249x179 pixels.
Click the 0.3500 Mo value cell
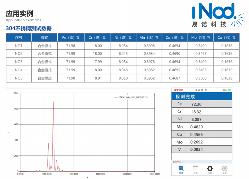(x=201, y=78)
